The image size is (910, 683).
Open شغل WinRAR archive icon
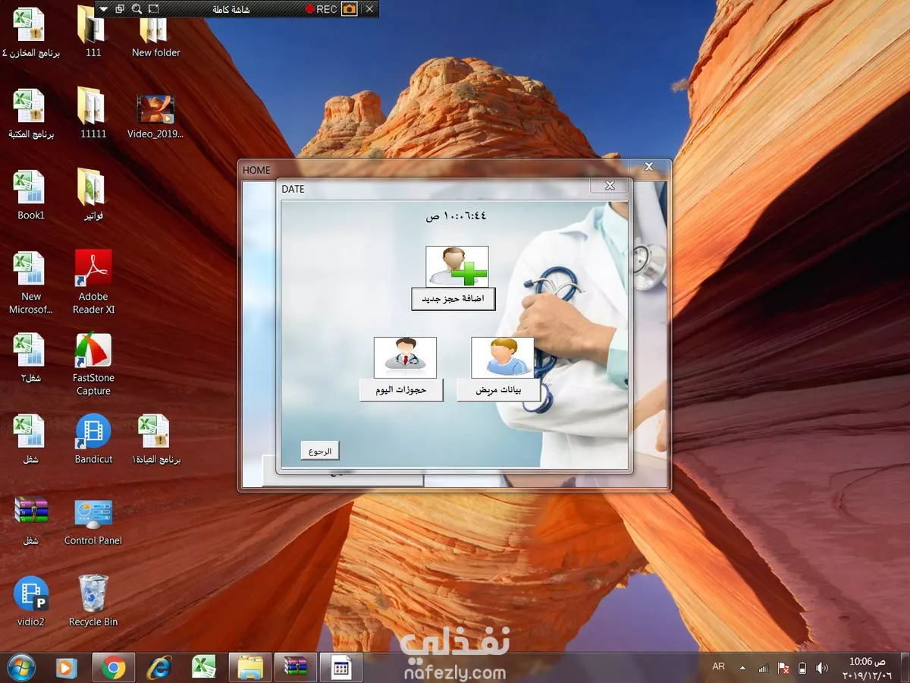[31, 521]
